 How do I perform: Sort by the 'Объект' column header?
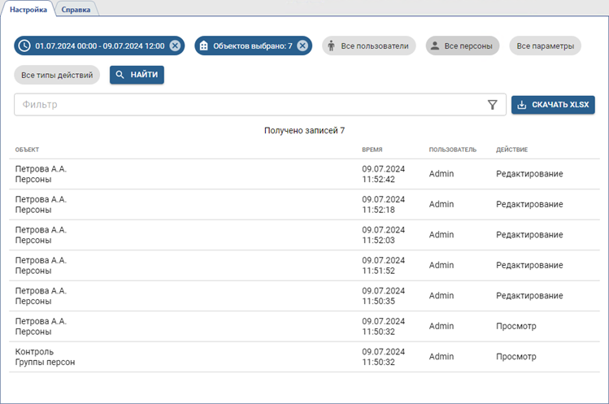pos(27,150)
